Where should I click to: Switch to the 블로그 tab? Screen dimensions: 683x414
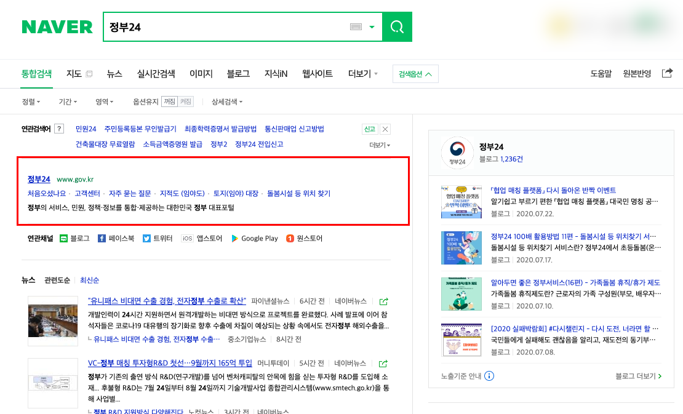pyautogui.click(x=238, y=74)
